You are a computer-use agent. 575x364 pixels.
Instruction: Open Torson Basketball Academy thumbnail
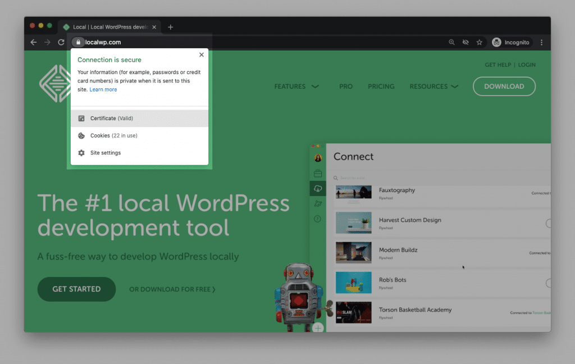click(x=354, y=313)
